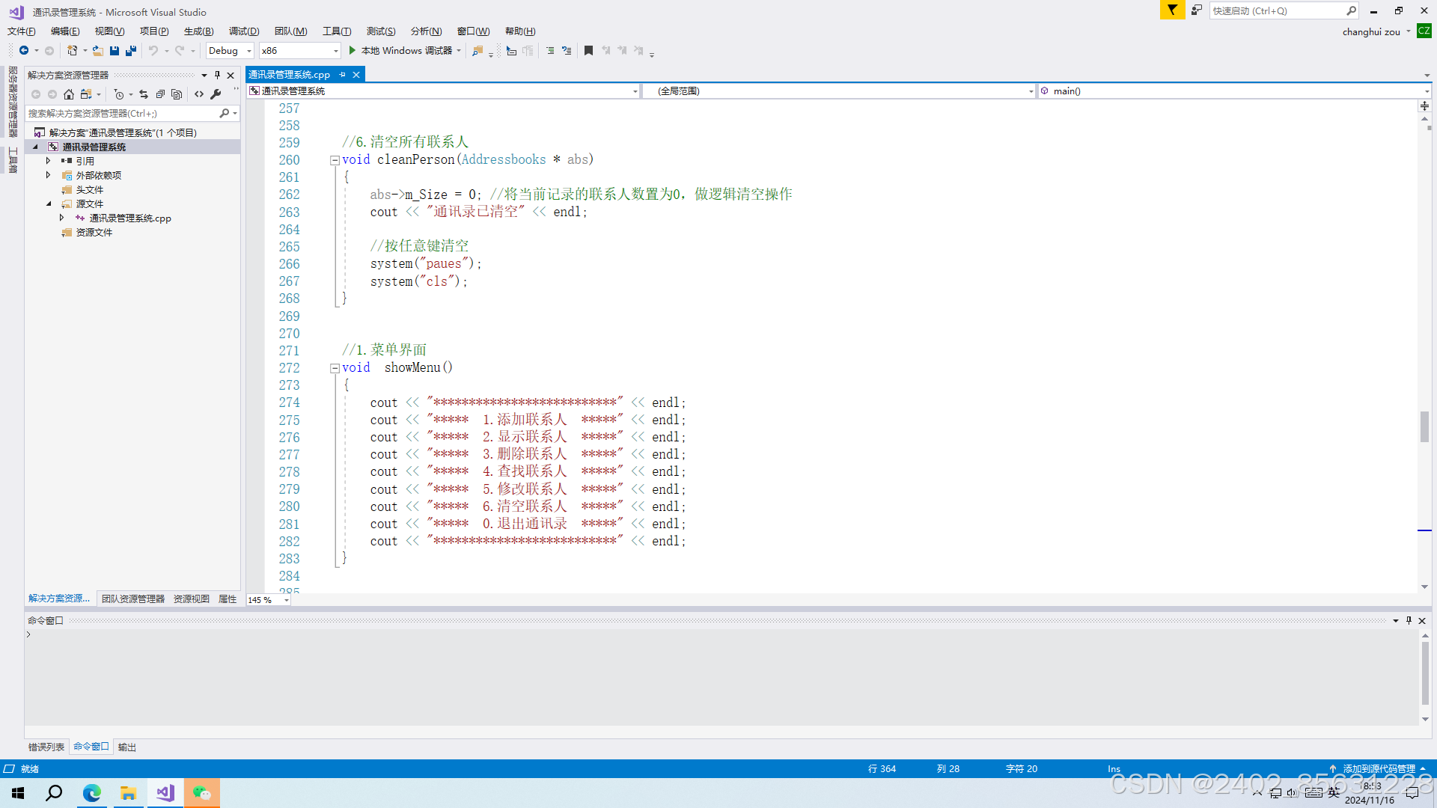The image size is (1437, 808).
Task: Open Visual Studio from Windows taskbar
Action: pos(165,793)
